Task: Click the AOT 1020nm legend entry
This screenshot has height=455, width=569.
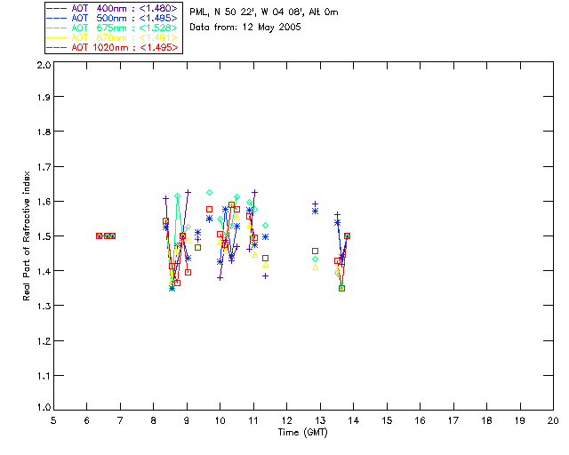Action: (113, 47)
